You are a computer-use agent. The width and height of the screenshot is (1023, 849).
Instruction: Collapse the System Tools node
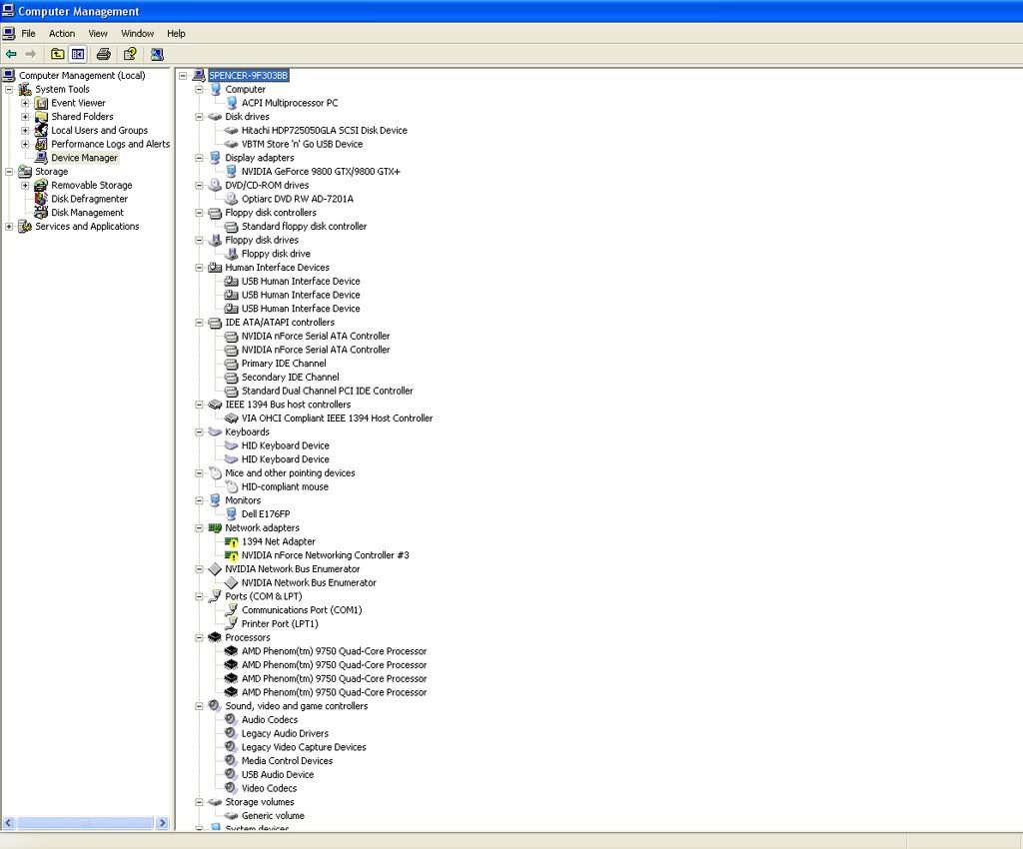click(9, 89)
